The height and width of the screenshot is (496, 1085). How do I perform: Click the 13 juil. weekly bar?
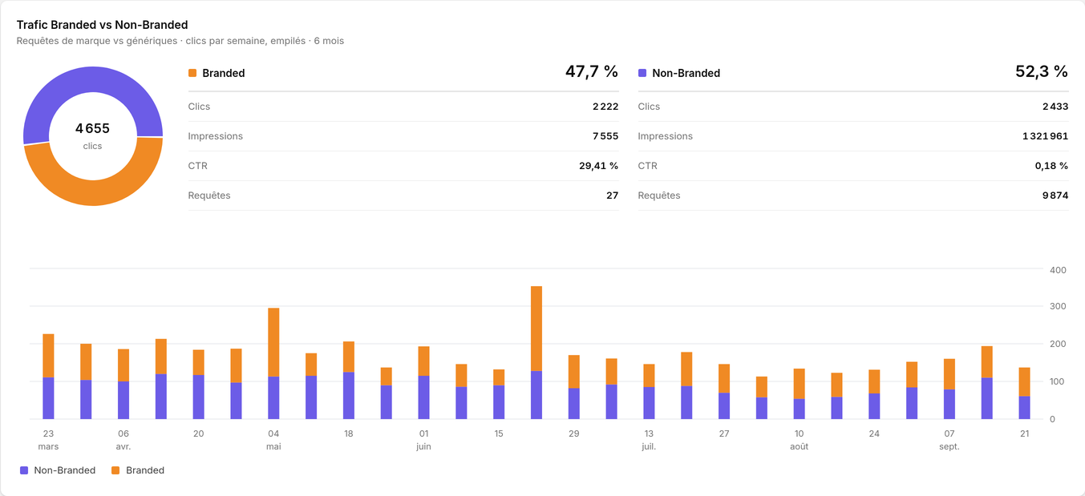(649, 392)
